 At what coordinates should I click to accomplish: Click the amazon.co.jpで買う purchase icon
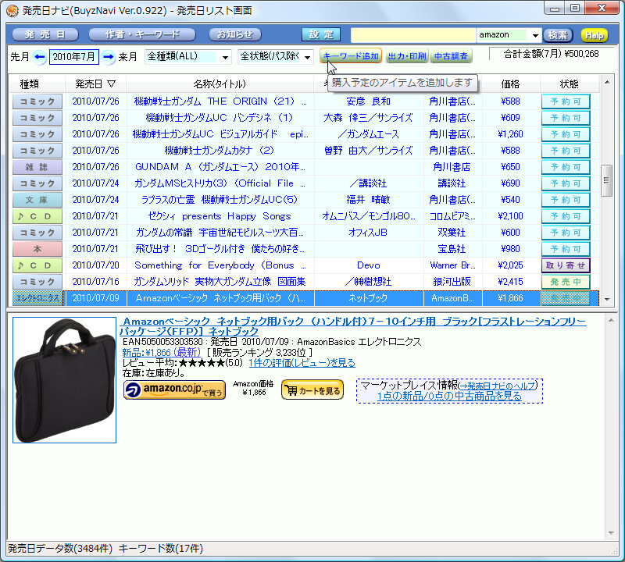click(173, 389)
